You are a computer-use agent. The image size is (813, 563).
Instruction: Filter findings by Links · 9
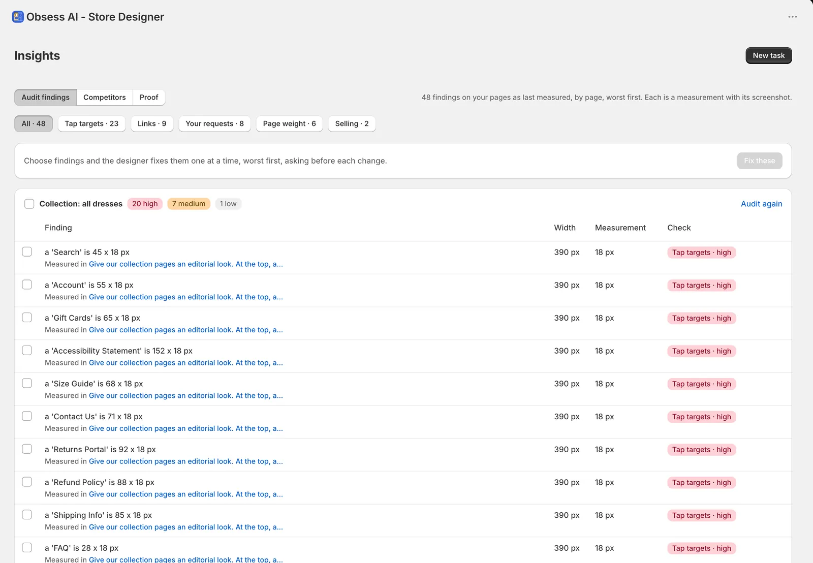click(x=152, y=123)
